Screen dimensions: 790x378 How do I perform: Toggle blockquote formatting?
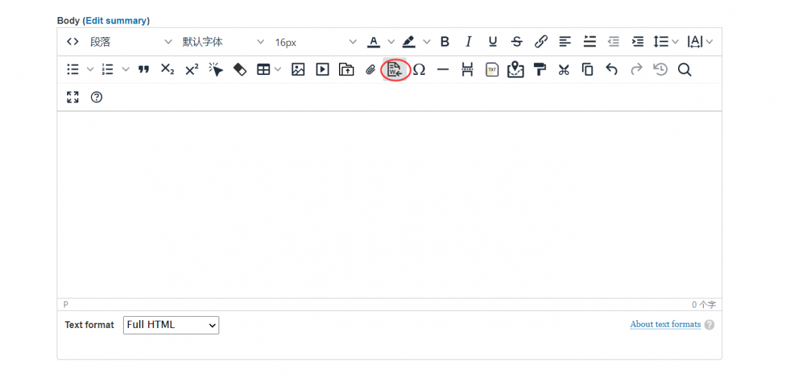pos(144,70)
